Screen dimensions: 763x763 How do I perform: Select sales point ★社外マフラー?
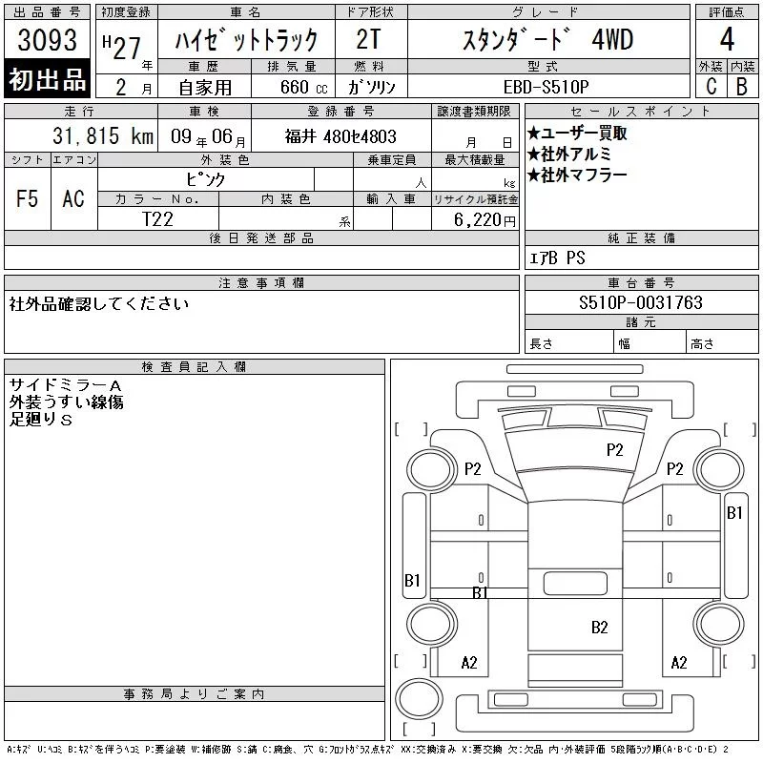click(577, 175)
